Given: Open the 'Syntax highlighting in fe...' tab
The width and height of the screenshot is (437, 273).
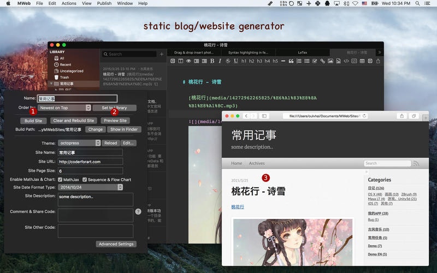Looking at the screenshot, I should tap(248, 52).
